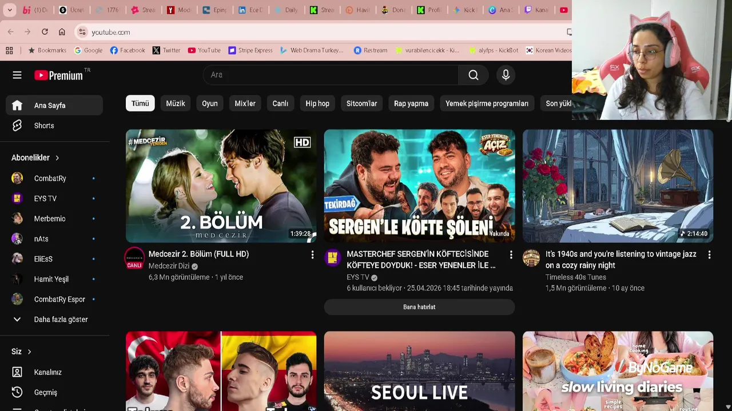732x411 pixels.
Task: Click EYS TV channel avatar under video
Action: click(x=333, y=257)
